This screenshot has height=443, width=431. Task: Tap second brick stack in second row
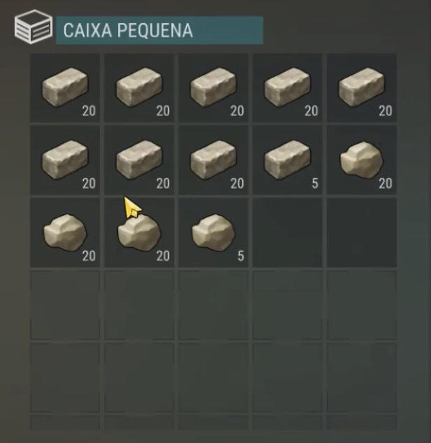click(139, 160)
